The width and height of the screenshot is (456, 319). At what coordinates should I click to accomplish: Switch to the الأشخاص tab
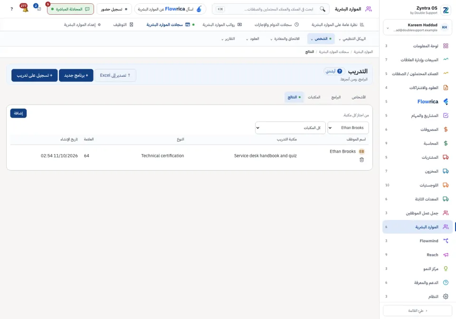(359, 97)
